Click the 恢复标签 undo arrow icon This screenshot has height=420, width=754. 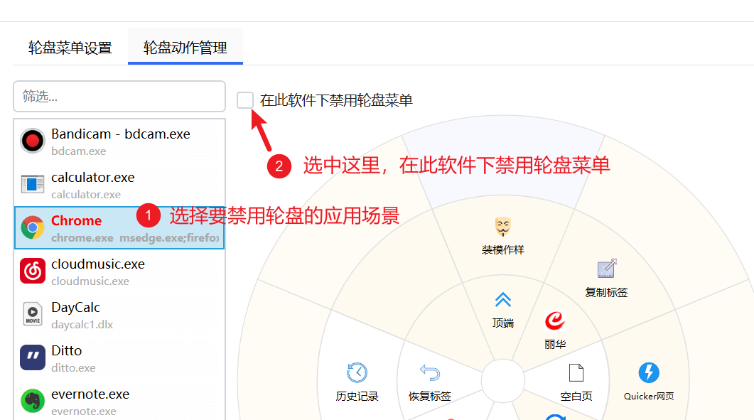[x=430, y=372]
